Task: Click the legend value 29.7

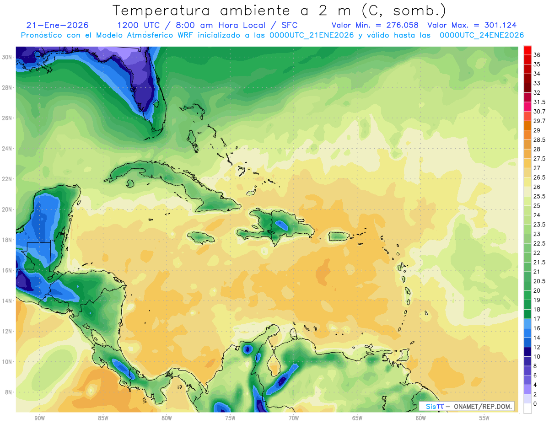Action: [x=539, y=121]
